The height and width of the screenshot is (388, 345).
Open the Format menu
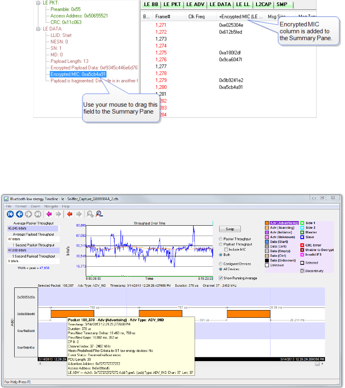(21, 206)
